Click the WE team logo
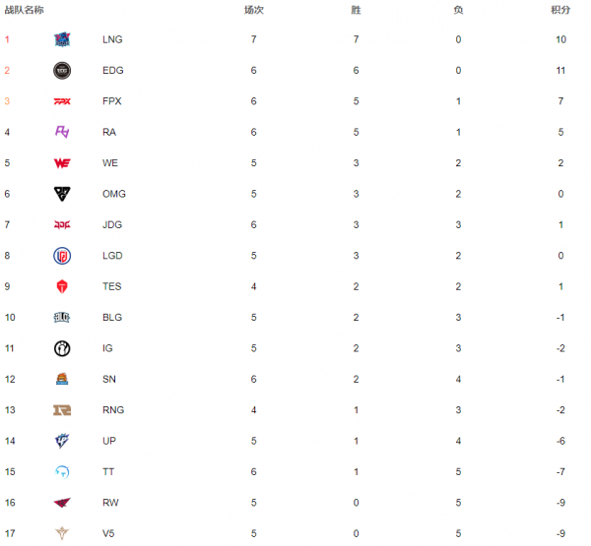This screenshot has width=591, height=546. (x=62, y=163)
